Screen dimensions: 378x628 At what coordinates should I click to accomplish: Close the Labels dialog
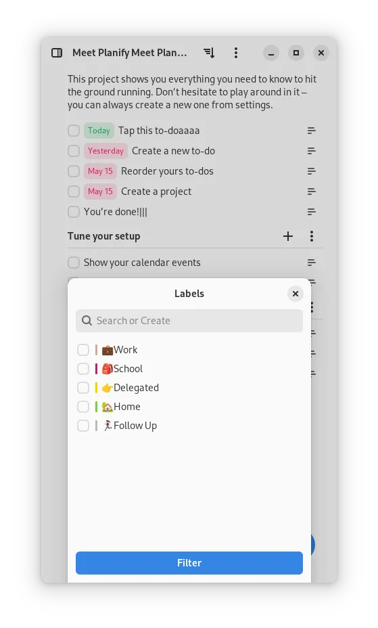pyautogui.click(x=296, y=294)
